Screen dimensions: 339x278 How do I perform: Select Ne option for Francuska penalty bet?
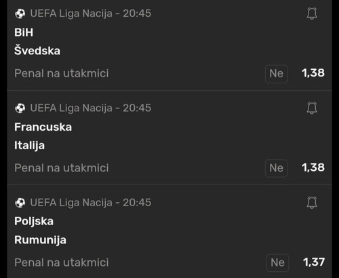pyautogui.click(x=276, y=168)
